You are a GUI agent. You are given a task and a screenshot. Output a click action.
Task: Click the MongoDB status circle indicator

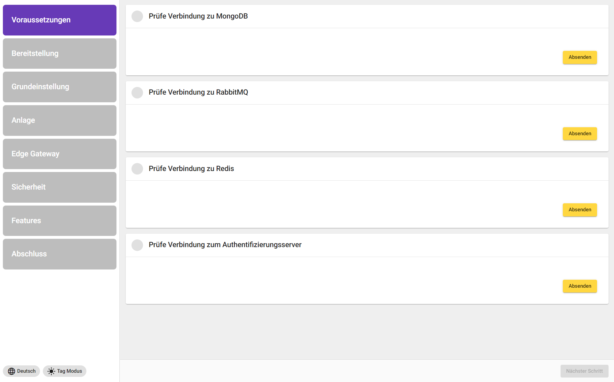(x=137, y=16)
